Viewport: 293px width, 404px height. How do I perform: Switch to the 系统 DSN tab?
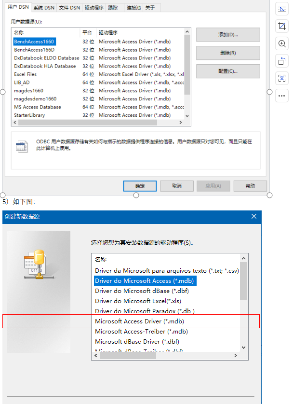pos(44,8)
